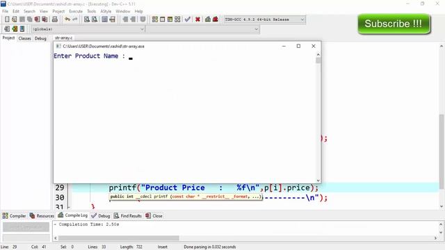Image resolution: width=445 pixels, height=250 pixels.
Task: Click the blue Goto Bookmark icon
Action: [22, 29]
